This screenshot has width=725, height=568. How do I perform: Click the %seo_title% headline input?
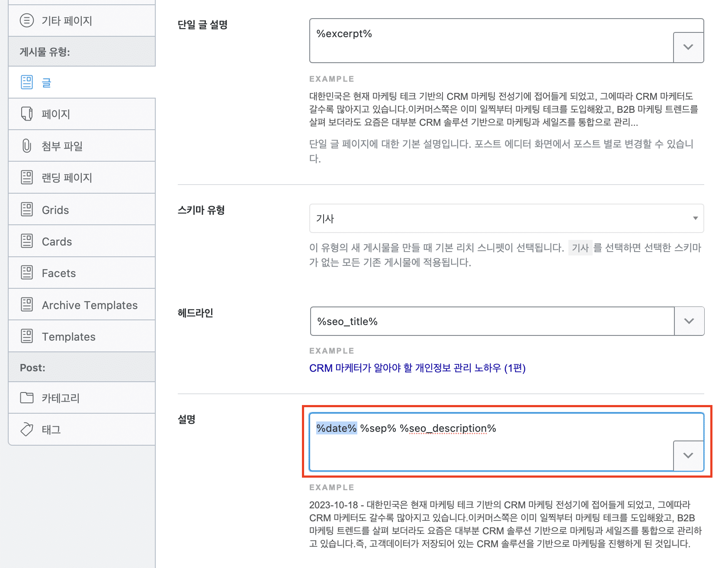tap(492, 321)
